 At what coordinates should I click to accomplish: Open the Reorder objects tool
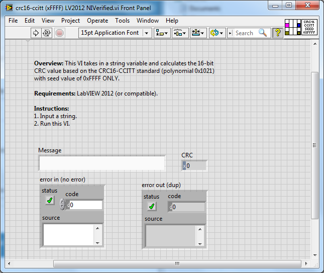click(x=217, y=33)
